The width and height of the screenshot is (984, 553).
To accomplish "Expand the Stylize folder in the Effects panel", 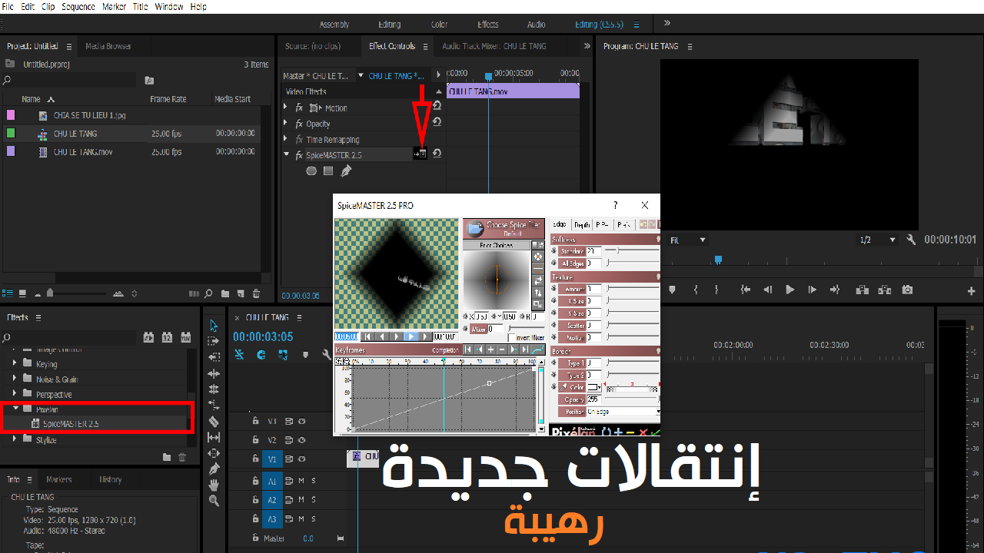I will (x=14, y=439).
